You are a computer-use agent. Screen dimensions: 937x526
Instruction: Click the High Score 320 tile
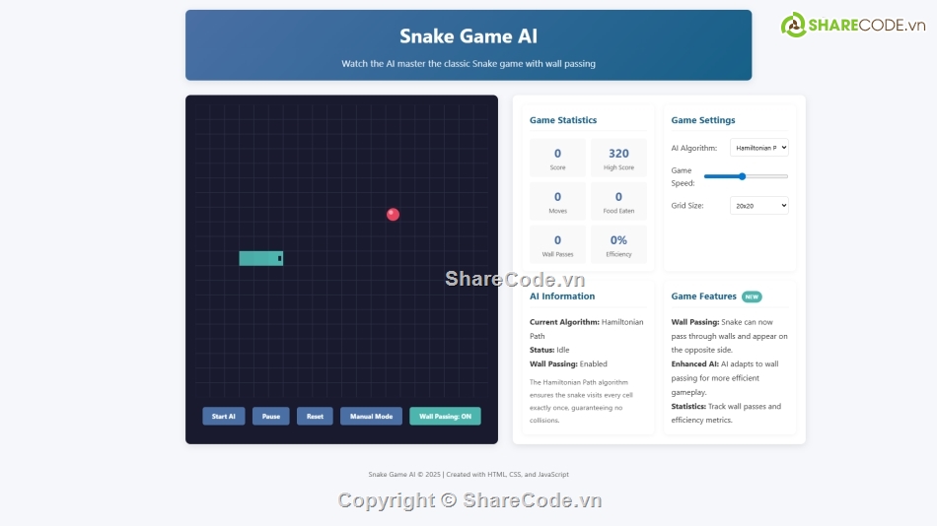tap(618, 158)
